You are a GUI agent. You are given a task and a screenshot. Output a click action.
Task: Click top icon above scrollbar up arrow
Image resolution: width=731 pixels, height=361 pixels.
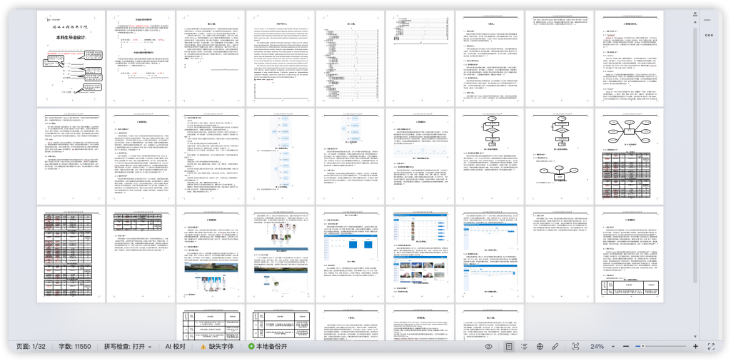695,15
